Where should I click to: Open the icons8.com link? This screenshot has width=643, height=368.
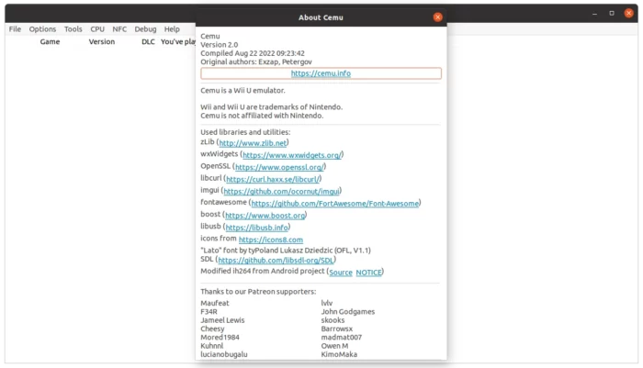271,240
